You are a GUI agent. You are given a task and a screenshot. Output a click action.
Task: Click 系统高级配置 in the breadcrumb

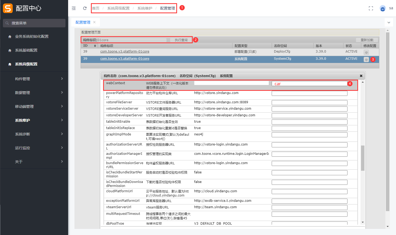(x=118, y=8)
